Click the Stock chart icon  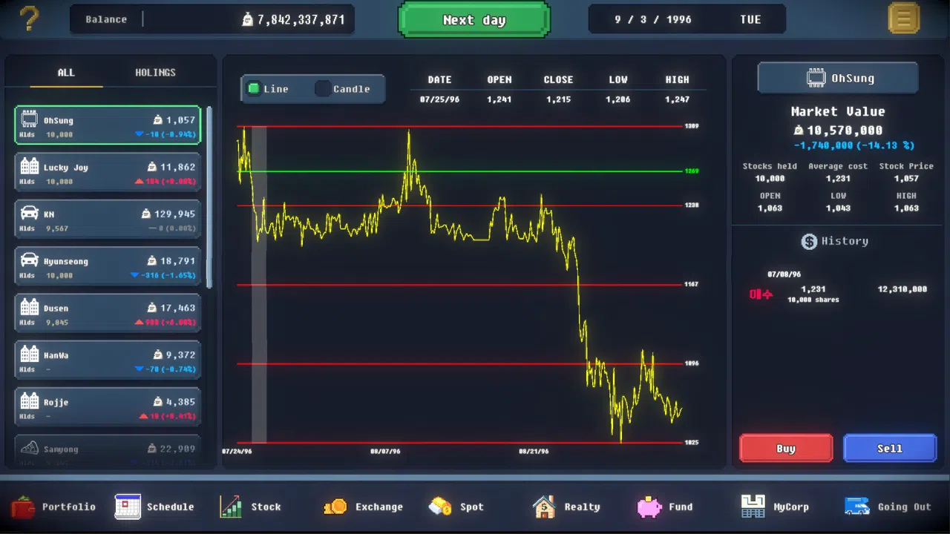pos(231,507)
